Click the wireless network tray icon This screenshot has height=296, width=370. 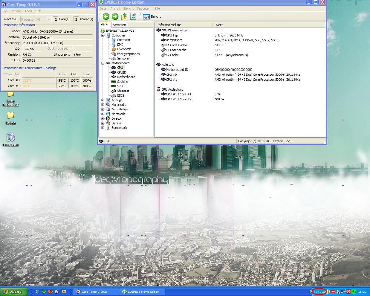[x=343, y=292]
